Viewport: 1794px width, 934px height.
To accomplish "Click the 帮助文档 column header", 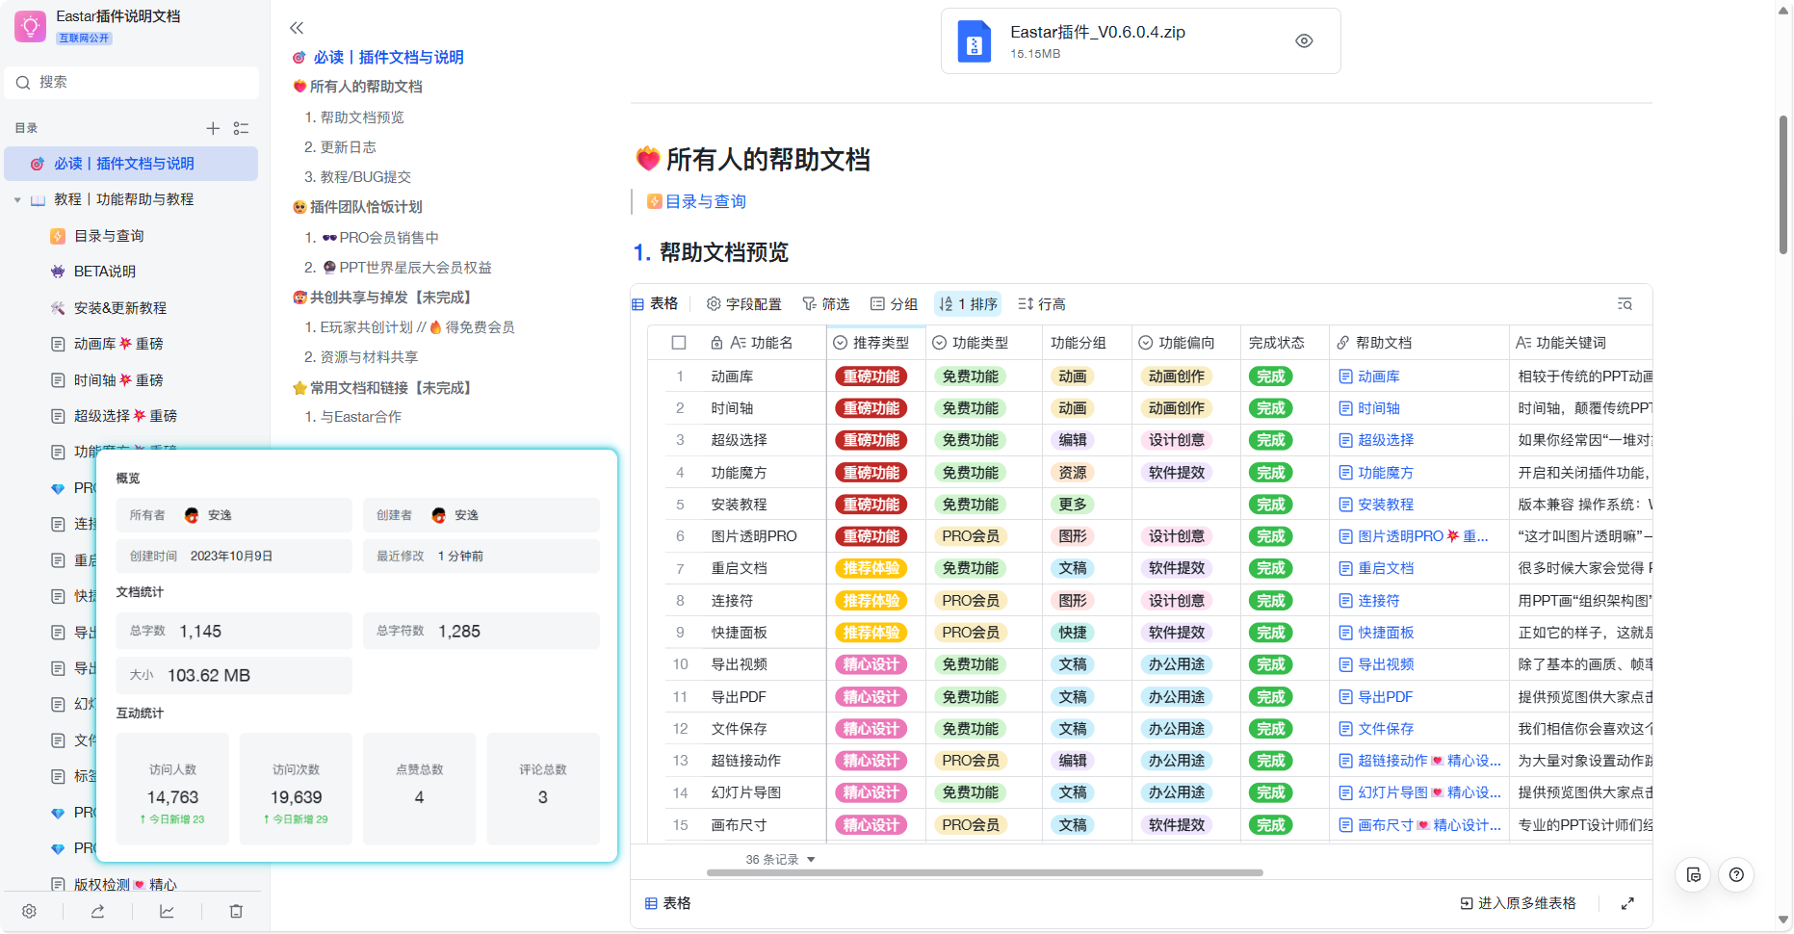I will (1421, 343).
